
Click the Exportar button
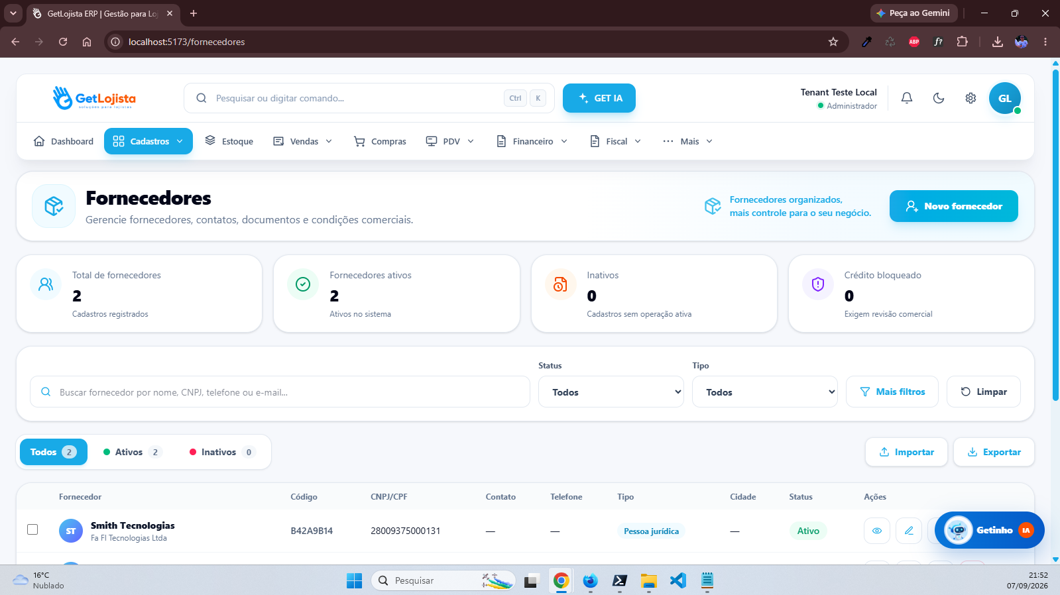tap(994, 452)
